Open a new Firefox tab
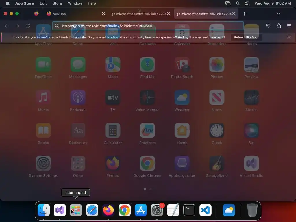 point(245,14)
